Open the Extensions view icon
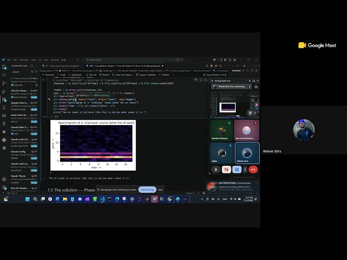 pos(4,100)
